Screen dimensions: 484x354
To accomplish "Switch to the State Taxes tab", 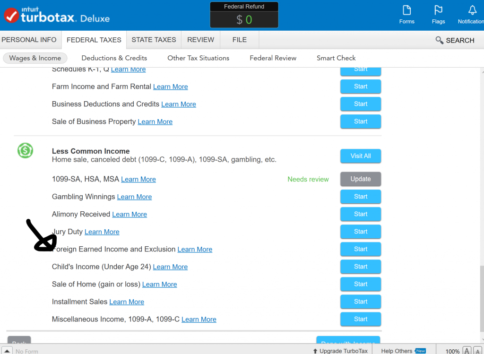I will [154, 40].
